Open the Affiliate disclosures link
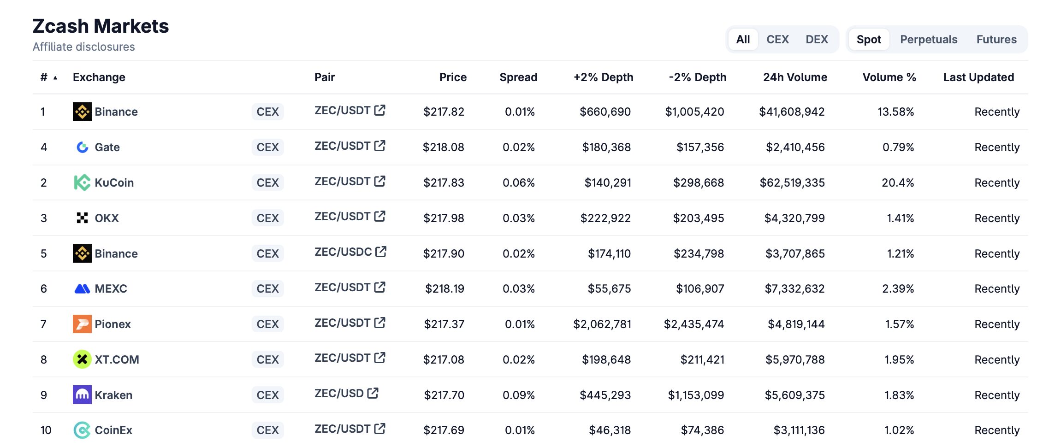The width and height of the screenshot is (1043, 447). [x=83, y=47]
